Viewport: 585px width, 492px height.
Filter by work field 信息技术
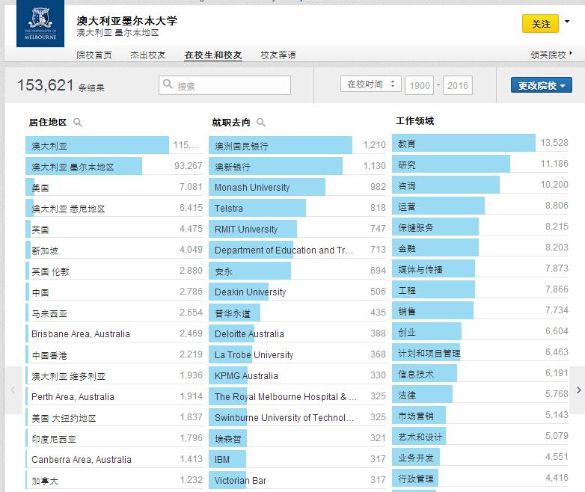pyautogui.click(x=480, y=373)
